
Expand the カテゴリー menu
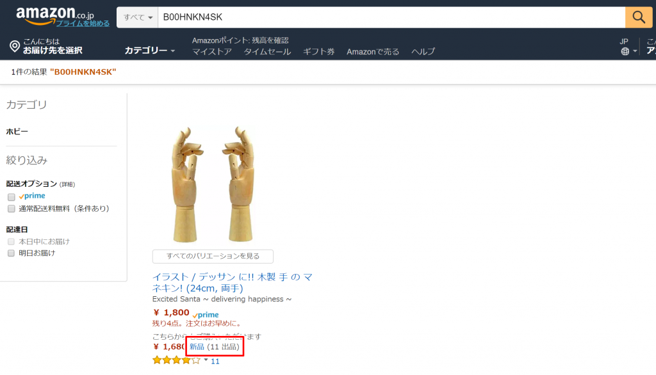coord(150,51)
